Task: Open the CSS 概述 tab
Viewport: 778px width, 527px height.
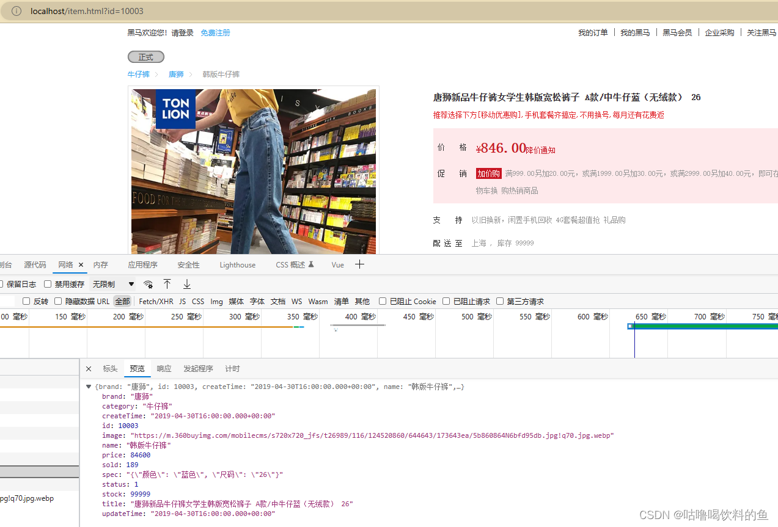Action: 295,264
